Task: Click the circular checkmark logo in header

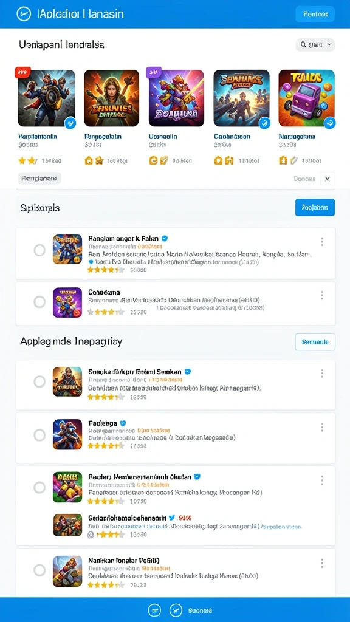Action: point(24,14)
